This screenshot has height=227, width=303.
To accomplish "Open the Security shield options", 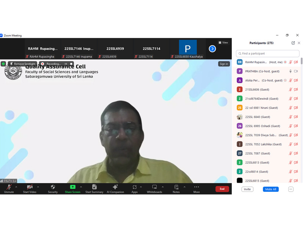I will (x=53, y=187).
